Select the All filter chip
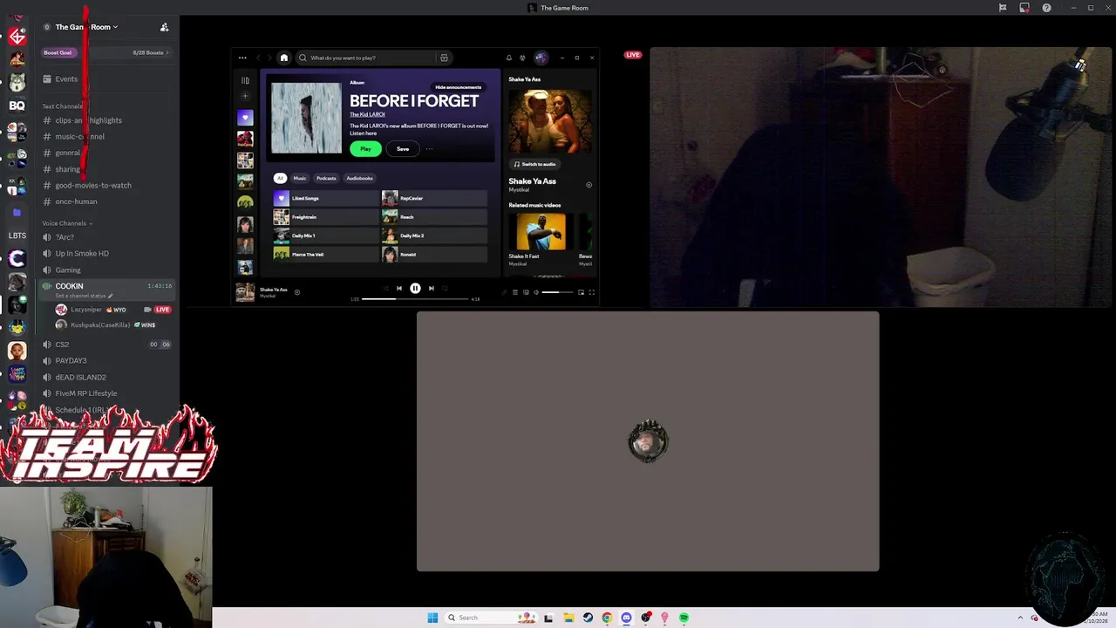Image resolution: width=1116 pixels, height=628 pixels. pos(280,178)
